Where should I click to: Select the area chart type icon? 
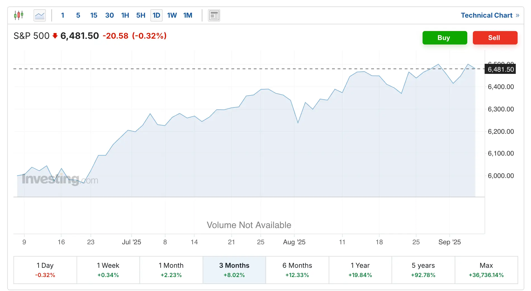point(40,15)
